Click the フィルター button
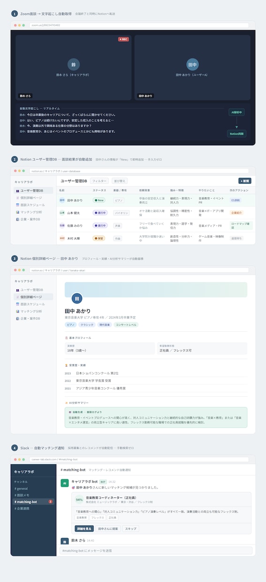This screenshot has height=582, width=266. coord(99,181)
